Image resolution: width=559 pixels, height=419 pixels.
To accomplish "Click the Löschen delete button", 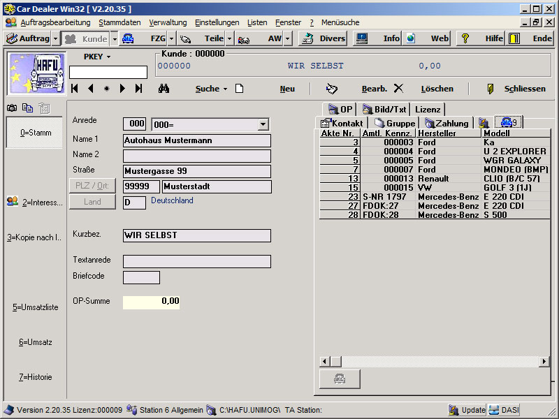I will [x=437, y=89].
